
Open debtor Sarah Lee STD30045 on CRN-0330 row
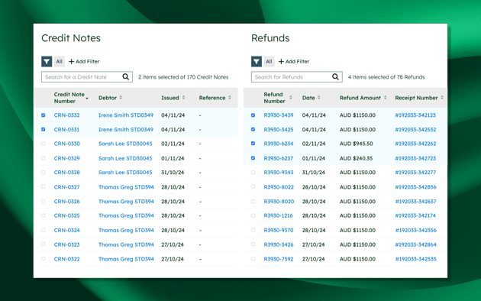pyautogui.click(x=125, y=144)
